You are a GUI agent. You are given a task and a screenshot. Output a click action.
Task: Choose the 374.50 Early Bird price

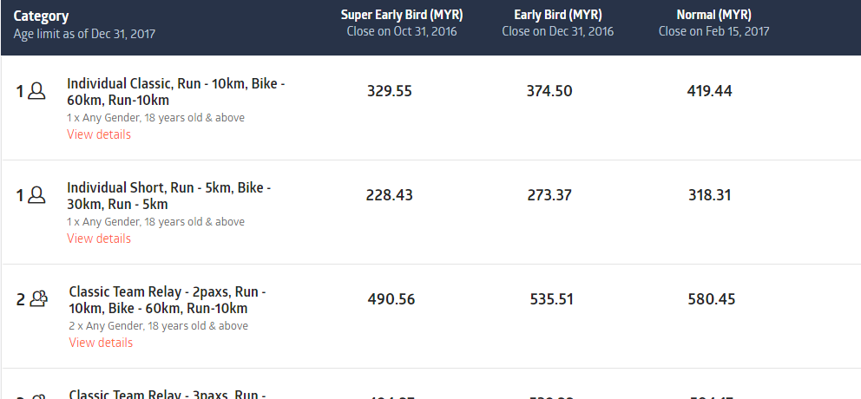click(549, 91)
